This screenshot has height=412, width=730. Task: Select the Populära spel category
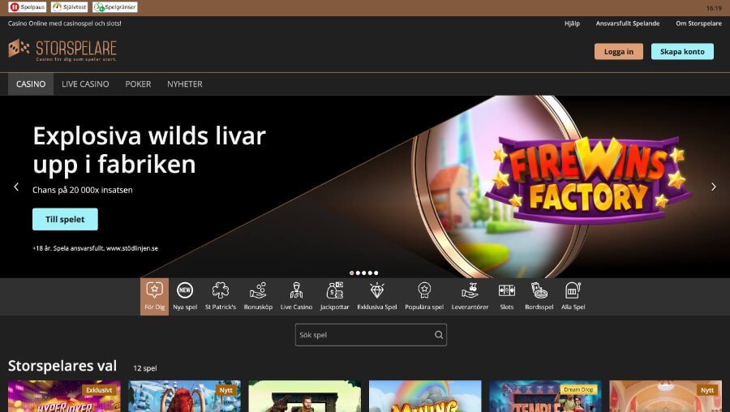[x=424, y=297]
